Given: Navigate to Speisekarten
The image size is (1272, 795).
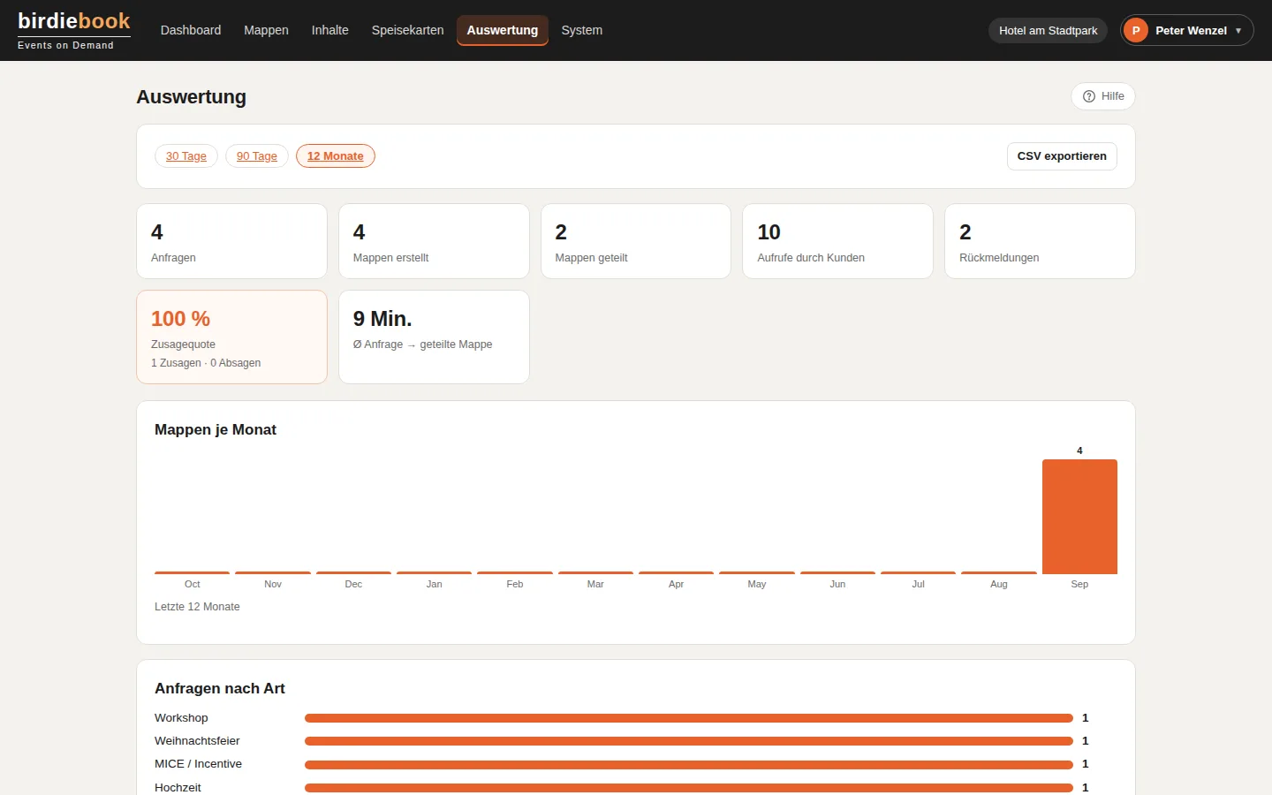Looking at the screenshot, I should (x=408, y=30).
